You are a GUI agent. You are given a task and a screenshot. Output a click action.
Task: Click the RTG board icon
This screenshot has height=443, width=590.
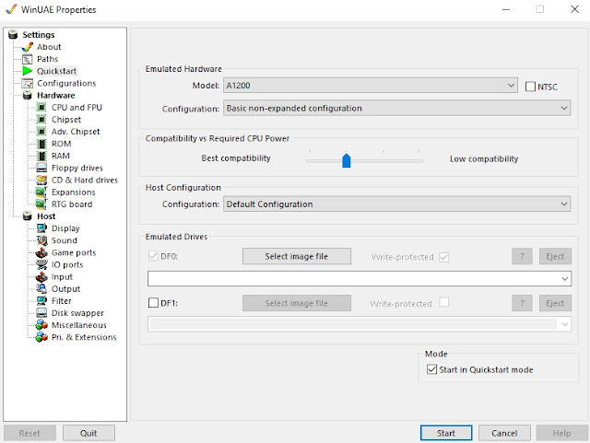click(x=41, y=204)
